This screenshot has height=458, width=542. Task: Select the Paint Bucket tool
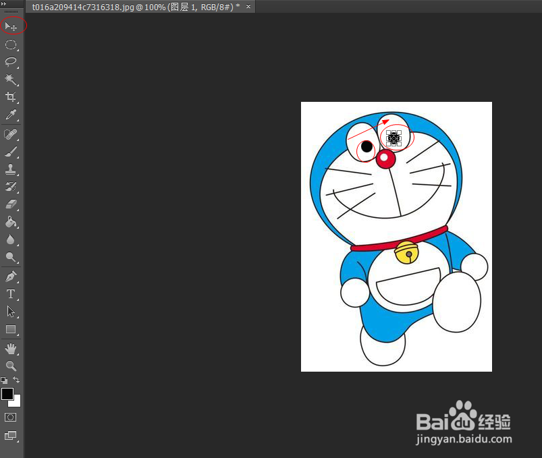(x=11, y=222)
